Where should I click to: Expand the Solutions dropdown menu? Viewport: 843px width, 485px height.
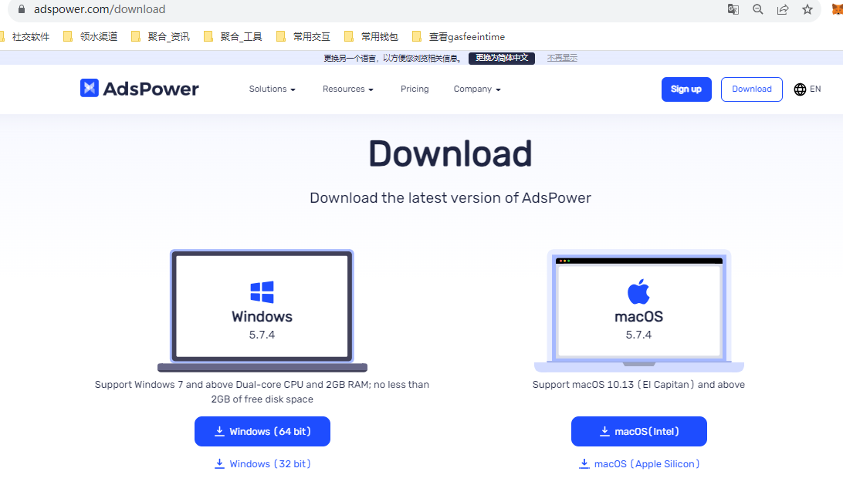[272, 89]
